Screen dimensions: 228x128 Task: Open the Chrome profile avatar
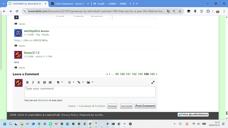[x=218, y=11]
